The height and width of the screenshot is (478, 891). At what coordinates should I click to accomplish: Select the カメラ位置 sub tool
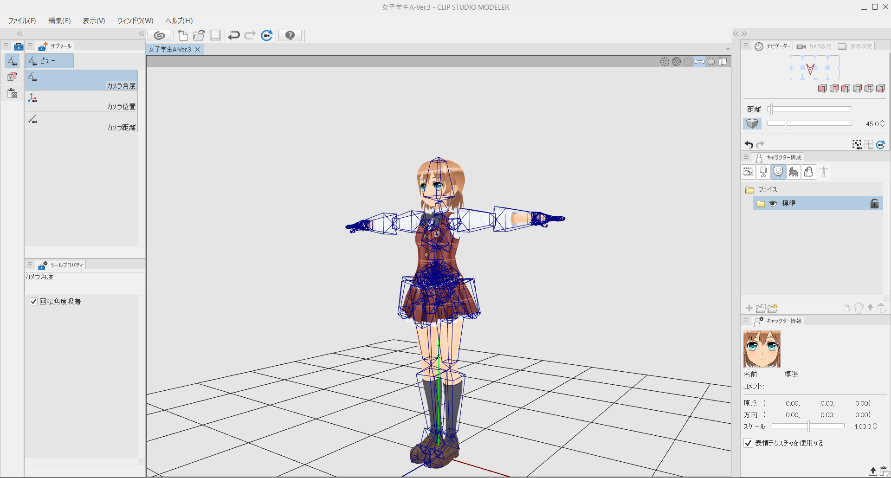(81, 101)
